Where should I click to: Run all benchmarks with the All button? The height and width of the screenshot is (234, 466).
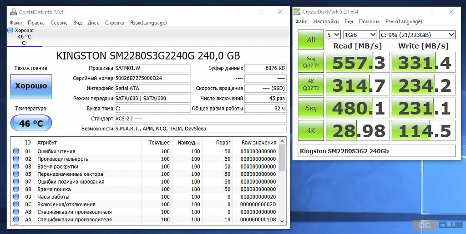point(311,40)
